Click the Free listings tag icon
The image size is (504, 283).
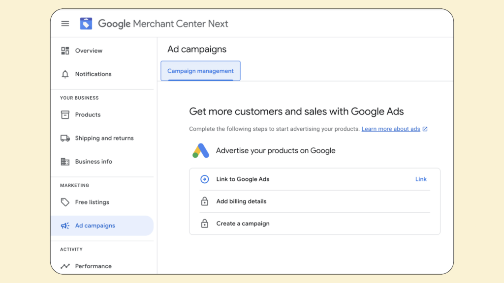coord(65,202)
